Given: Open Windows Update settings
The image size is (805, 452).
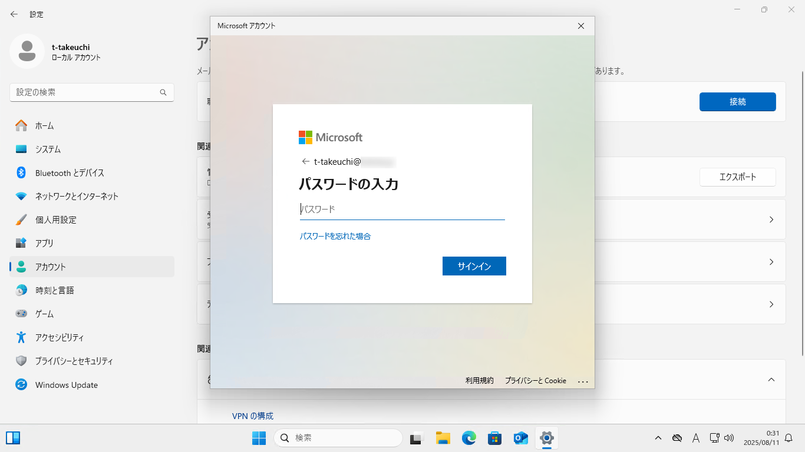Looking at the screenshot, I should click(x=92, y=385).
